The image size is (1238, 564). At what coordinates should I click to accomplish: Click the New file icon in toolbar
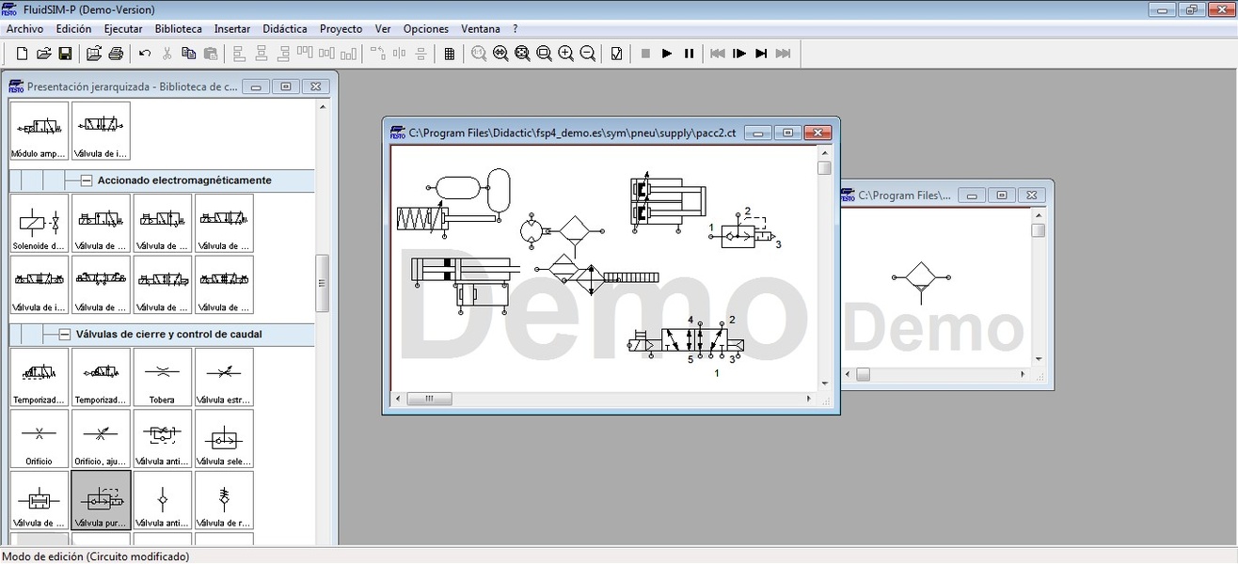pyautogui.click(x=22, y=54)
